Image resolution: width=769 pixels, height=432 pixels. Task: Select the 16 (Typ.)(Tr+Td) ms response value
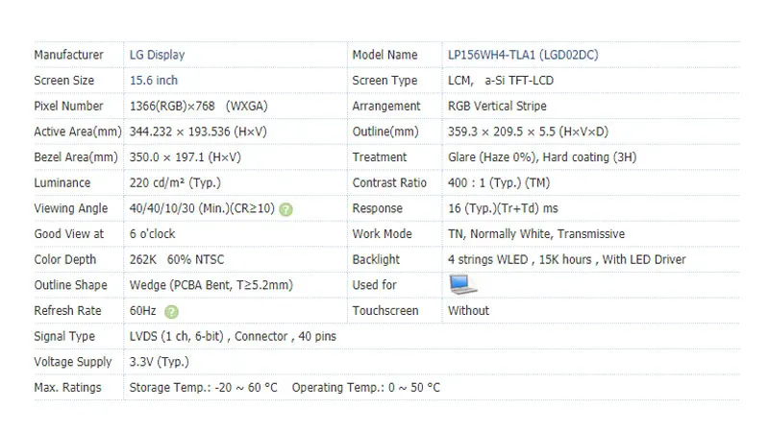(503, 208)
